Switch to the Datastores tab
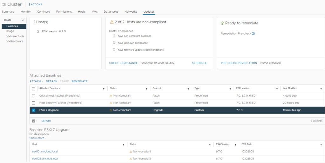This screenshot has height=163, width=325. [111, 12]
